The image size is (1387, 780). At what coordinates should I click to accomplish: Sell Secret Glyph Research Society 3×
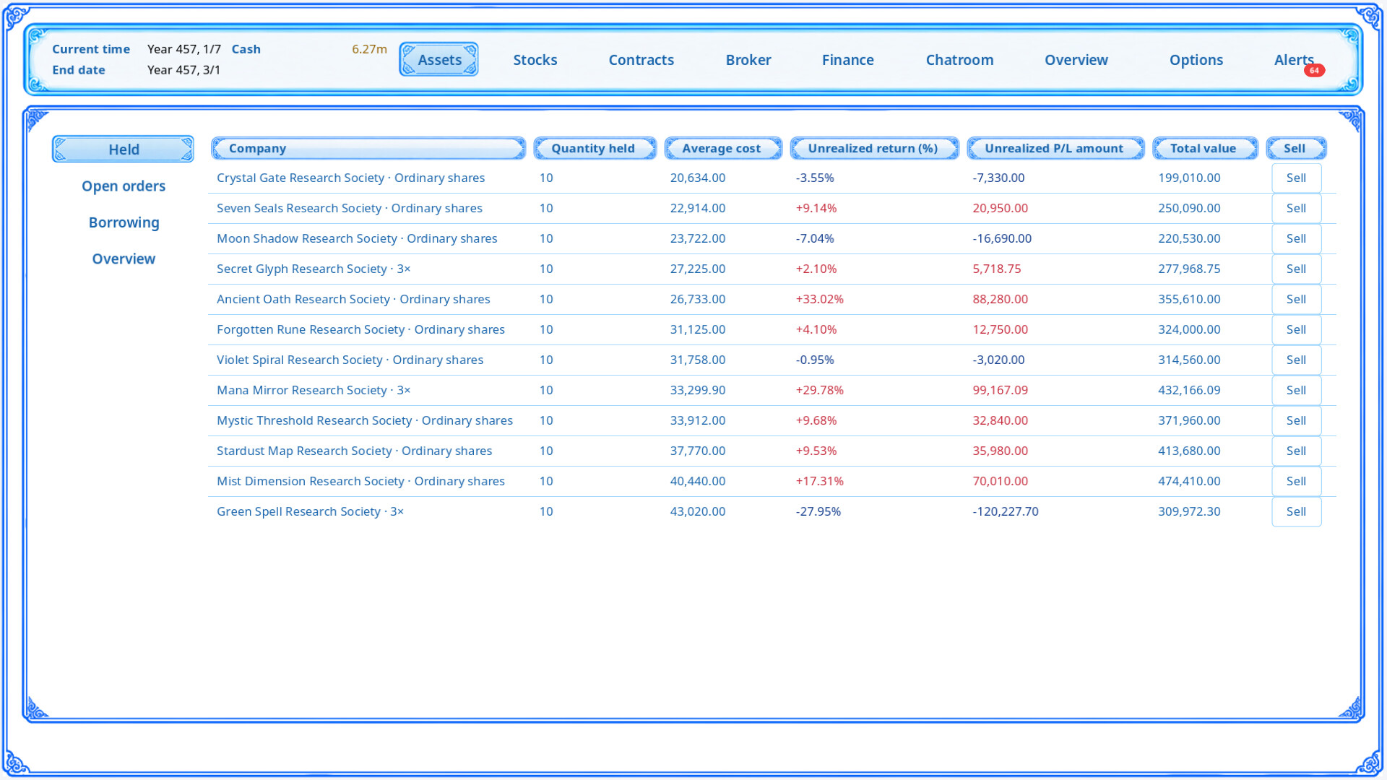pos(1296,269)
